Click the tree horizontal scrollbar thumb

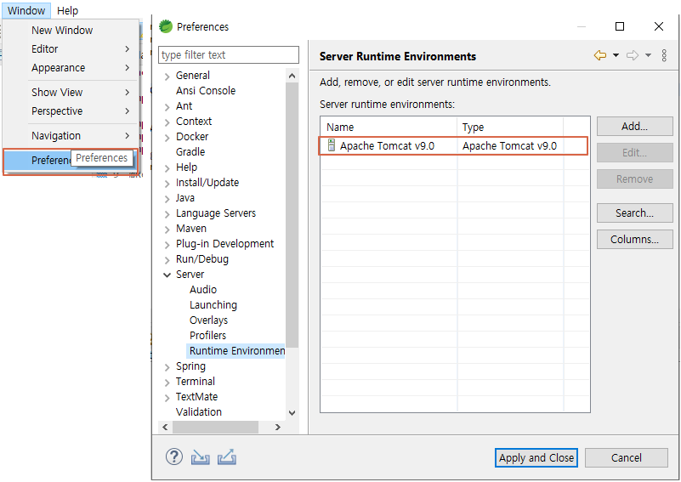pos(215,428)
